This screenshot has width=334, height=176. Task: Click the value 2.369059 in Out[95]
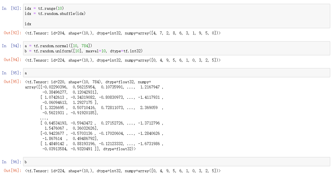click(149, 108)
